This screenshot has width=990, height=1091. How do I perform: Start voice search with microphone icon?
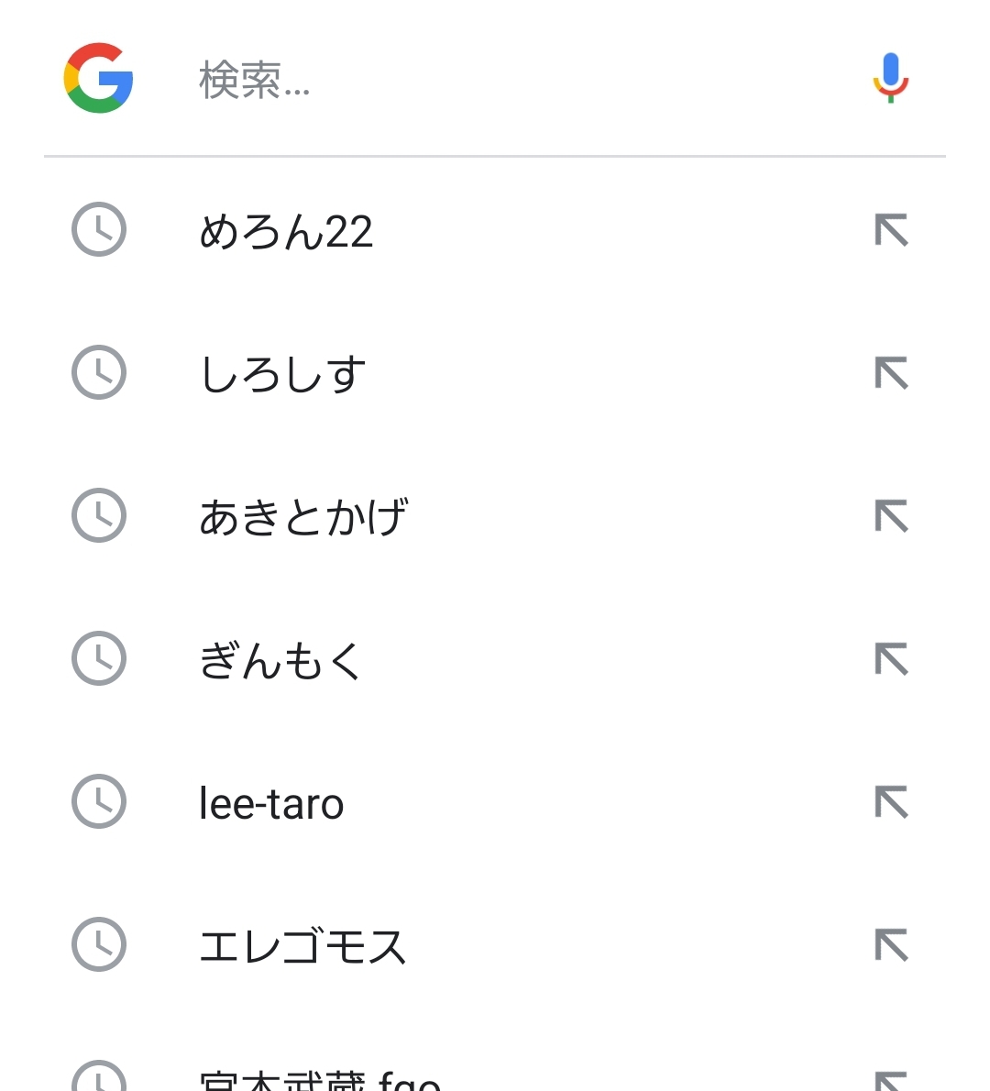(x=890, y=78)
